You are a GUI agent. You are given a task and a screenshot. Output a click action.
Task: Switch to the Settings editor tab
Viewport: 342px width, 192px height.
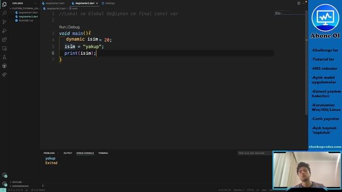pyautogui.click(x=108, y=3)
